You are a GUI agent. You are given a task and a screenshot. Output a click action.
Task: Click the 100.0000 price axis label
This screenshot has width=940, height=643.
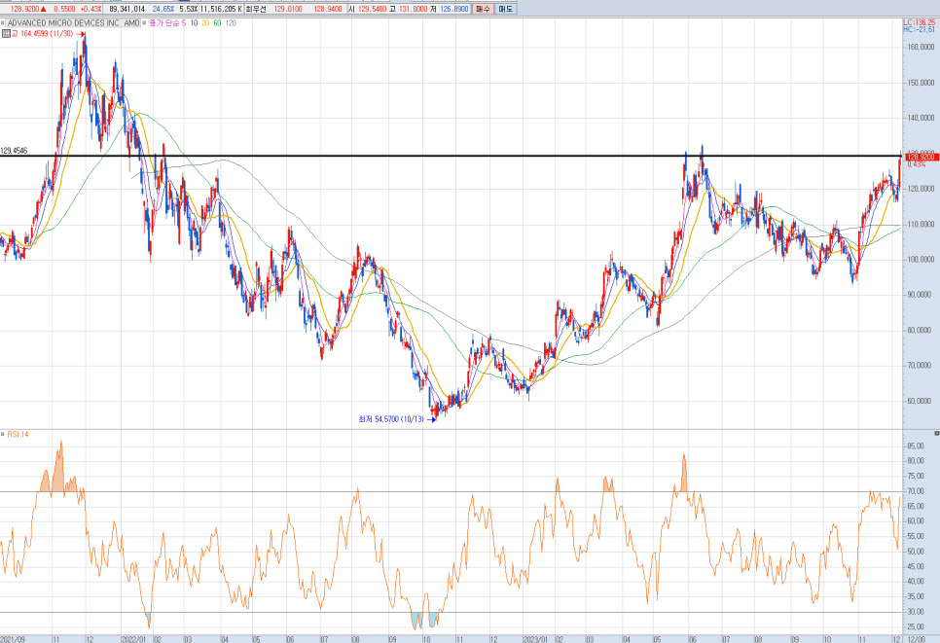pyautogui.click(x=921, y=260)
